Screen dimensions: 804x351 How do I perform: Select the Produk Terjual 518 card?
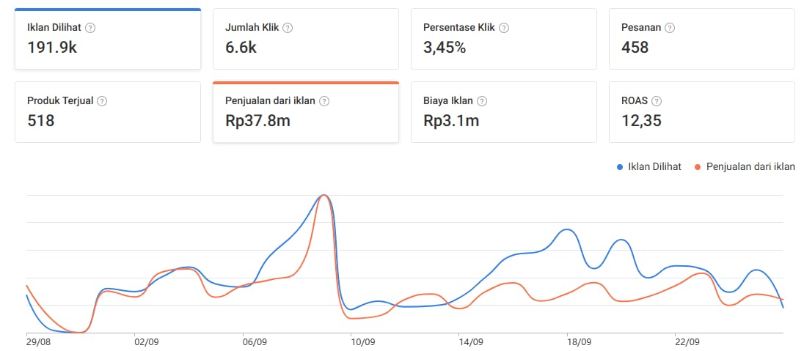coord(107,112)
